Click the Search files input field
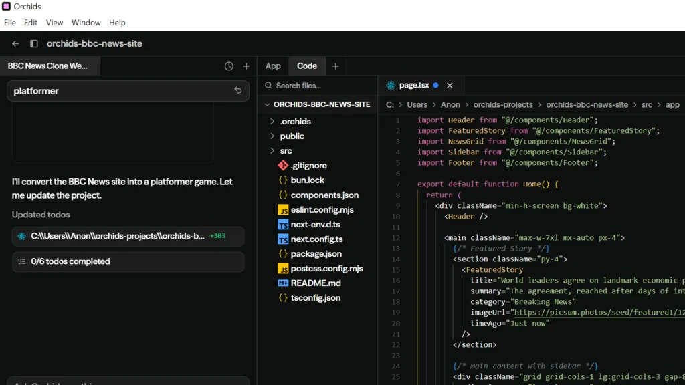 tap(308, 86)
